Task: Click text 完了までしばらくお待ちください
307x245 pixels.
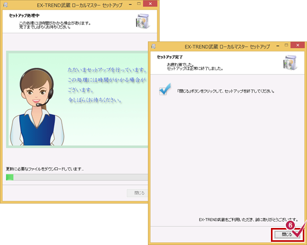Action: [45, 27]
